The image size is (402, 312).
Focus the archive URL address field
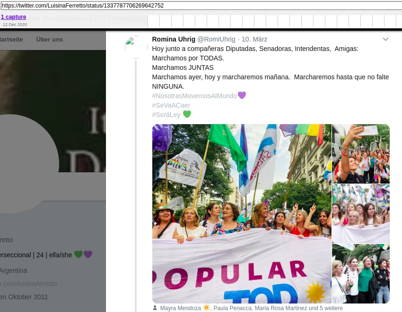coord(201,6)
